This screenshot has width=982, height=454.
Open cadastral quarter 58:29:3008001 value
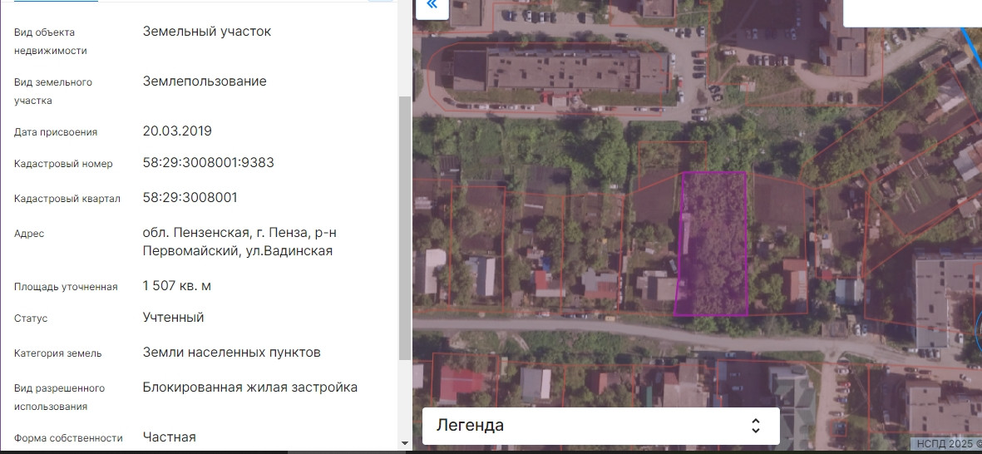click(x=190, y=198)
